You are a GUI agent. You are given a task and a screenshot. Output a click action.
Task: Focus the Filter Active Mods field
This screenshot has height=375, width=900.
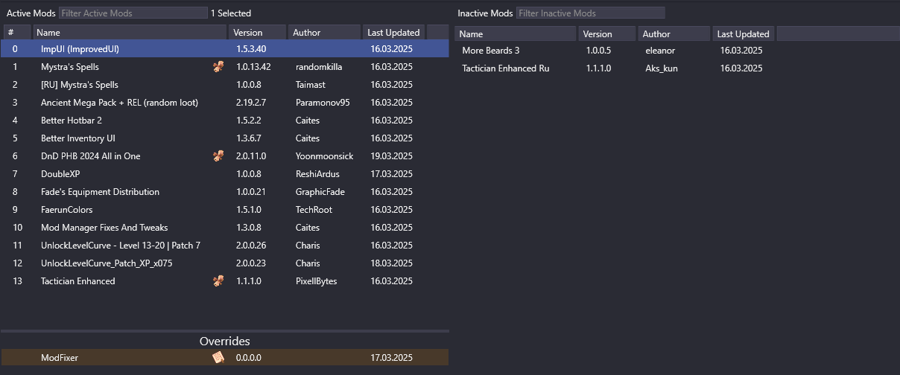(133, 13)
